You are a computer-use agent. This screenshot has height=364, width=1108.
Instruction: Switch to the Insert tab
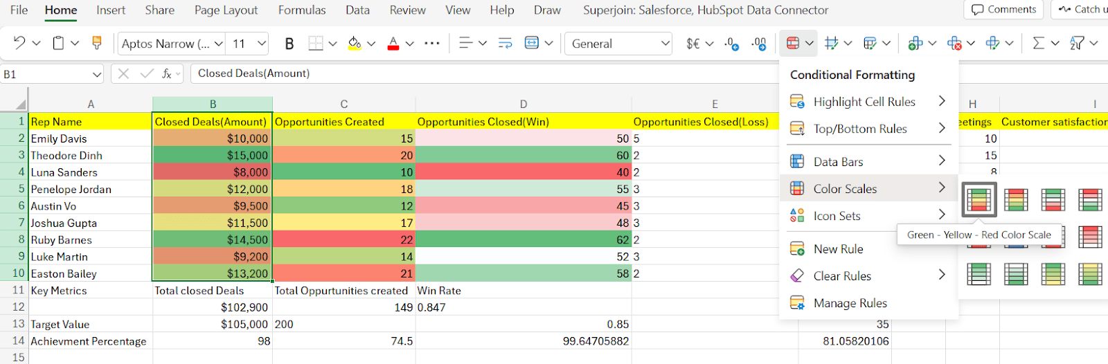111,10
